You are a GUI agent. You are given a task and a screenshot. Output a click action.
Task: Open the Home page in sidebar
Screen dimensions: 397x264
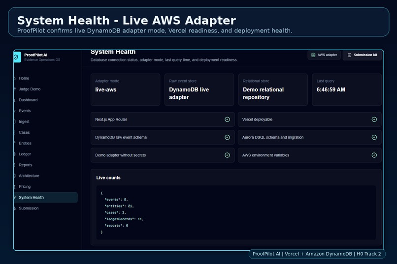24,78
